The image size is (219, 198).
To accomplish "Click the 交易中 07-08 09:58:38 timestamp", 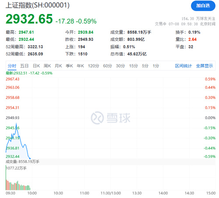I will tap(185, 24).
